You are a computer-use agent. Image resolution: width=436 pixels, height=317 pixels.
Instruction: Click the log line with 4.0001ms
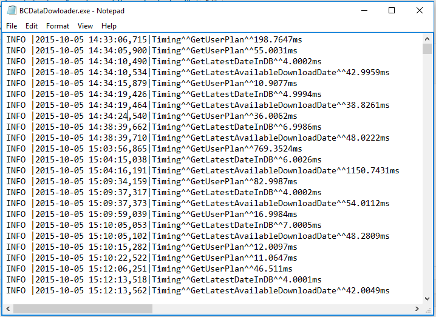tap(164, 279)
